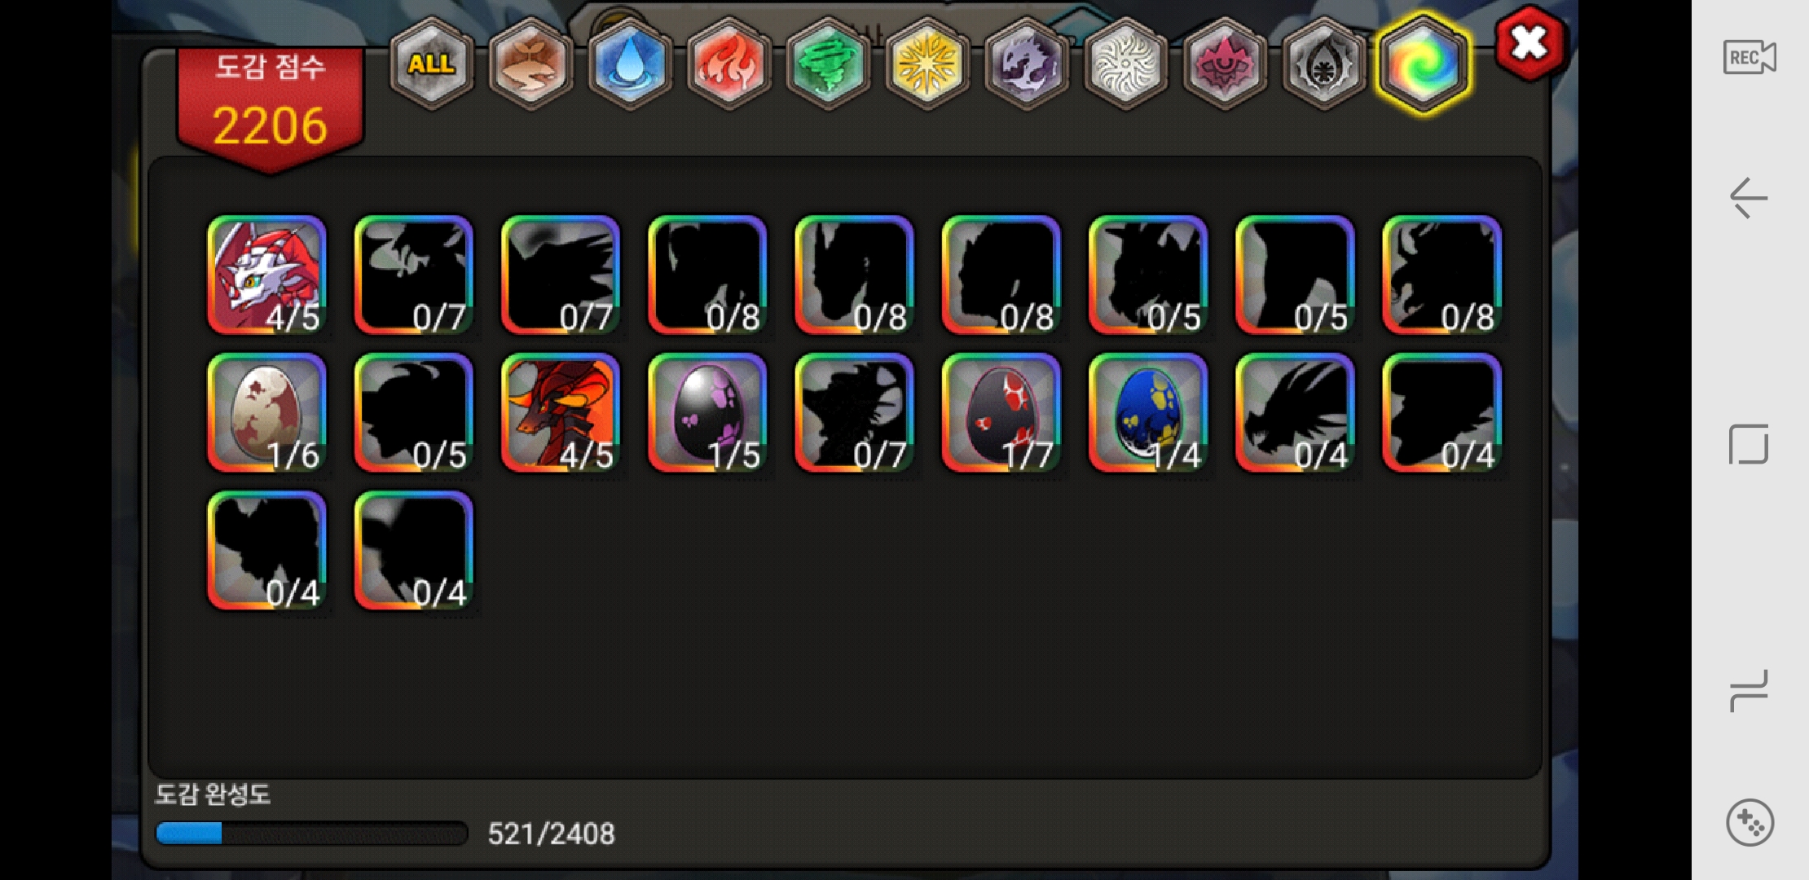
Task: Open the red-spotted white egg 1/6 entry
Action: [x=267, y=413]
